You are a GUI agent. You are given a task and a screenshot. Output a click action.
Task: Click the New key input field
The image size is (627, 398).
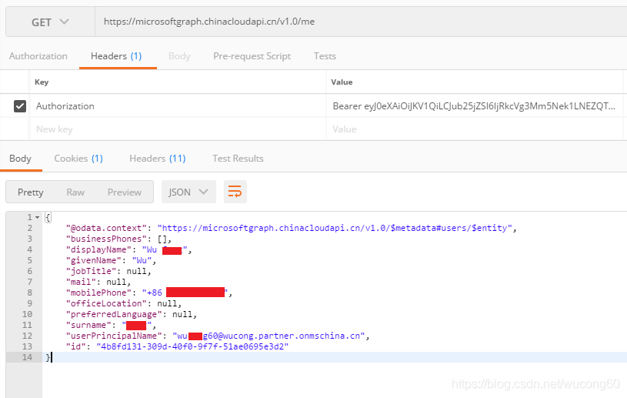178,129
